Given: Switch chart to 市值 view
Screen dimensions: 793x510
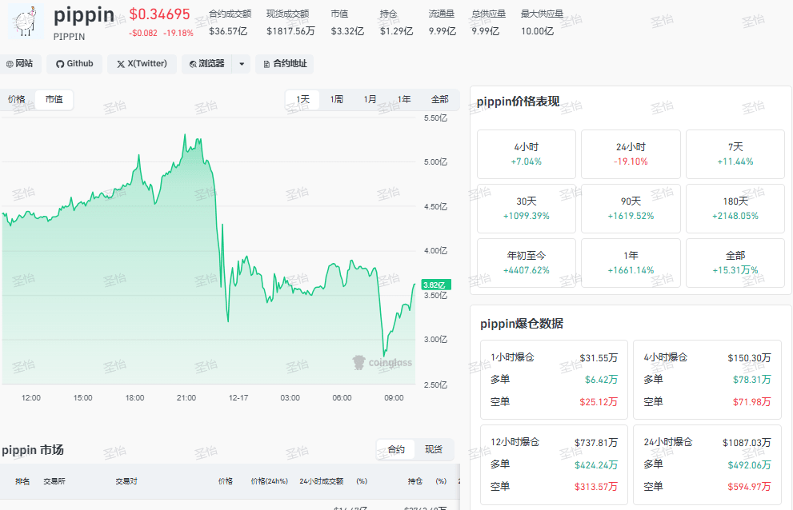Looking at the screenshot, I should tap(54, 100).
